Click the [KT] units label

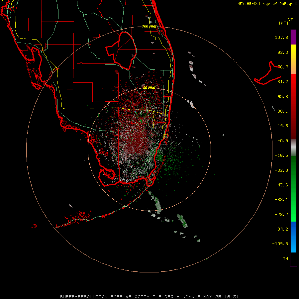coord(283,23)
